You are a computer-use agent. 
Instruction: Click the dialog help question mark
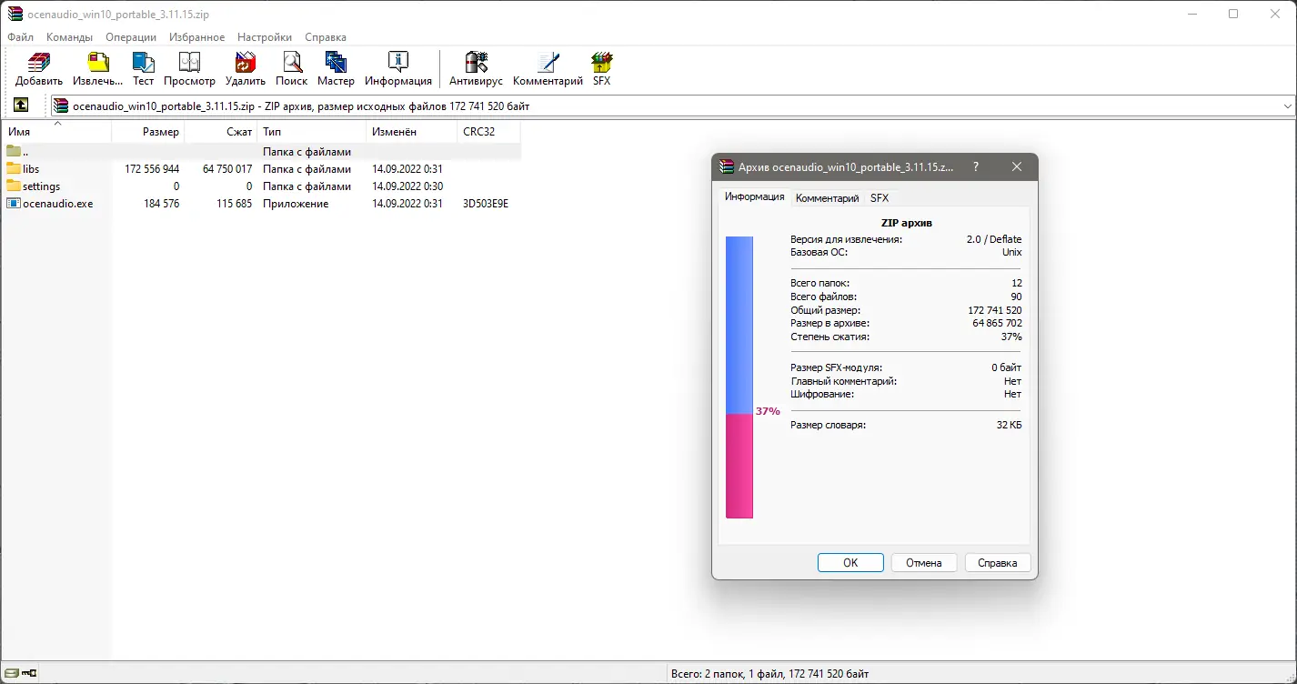[x=976, y=167]
